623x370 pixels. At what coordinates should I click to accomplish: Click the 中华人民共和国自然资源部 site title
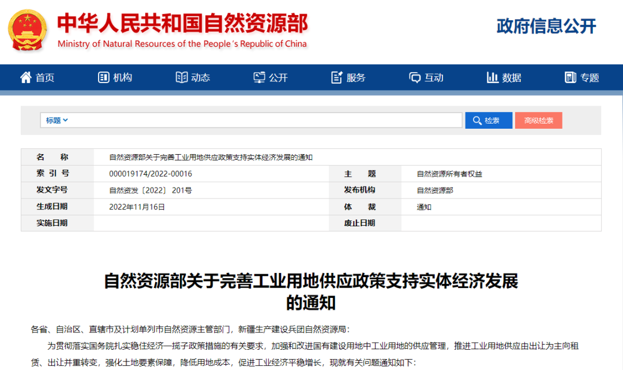pos(182,24)
